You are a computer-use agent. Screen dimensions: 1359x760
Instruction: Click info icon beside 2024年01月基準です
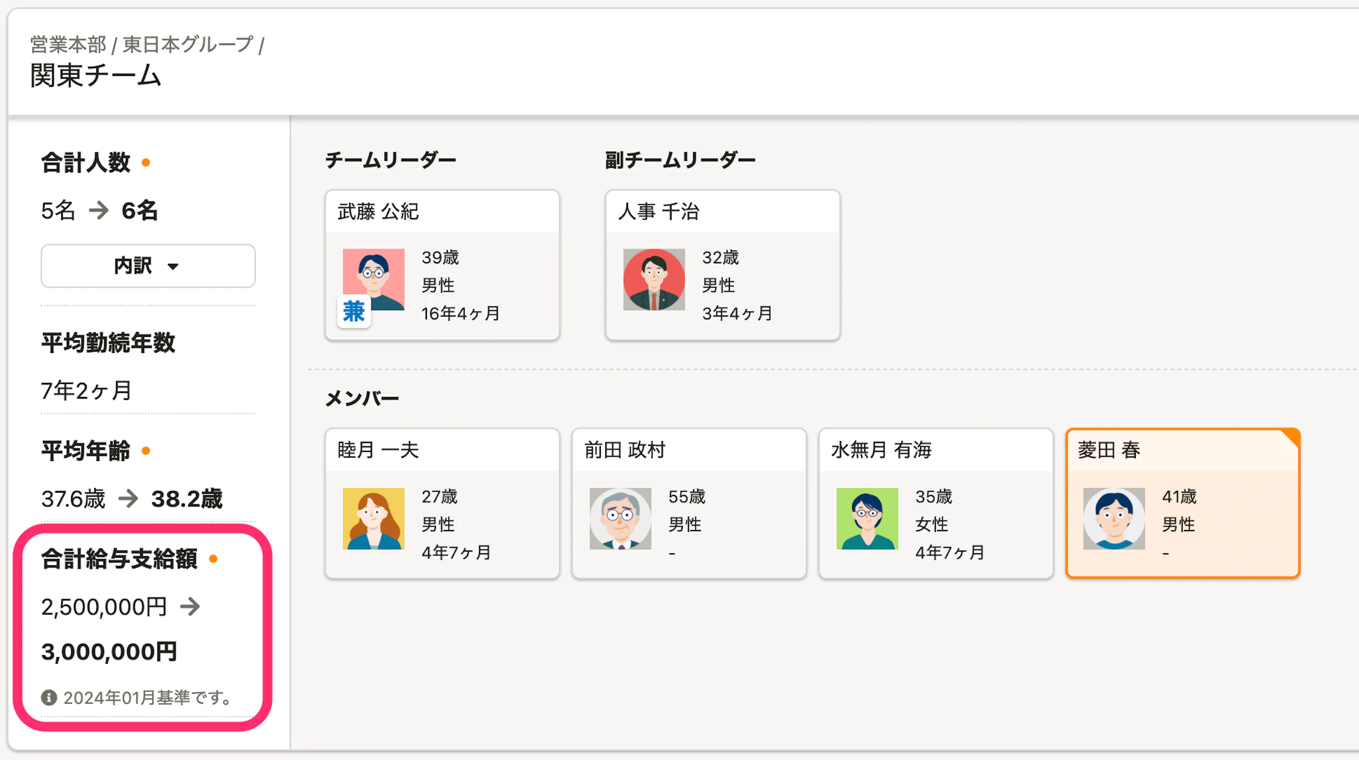(x=49, y=698)
